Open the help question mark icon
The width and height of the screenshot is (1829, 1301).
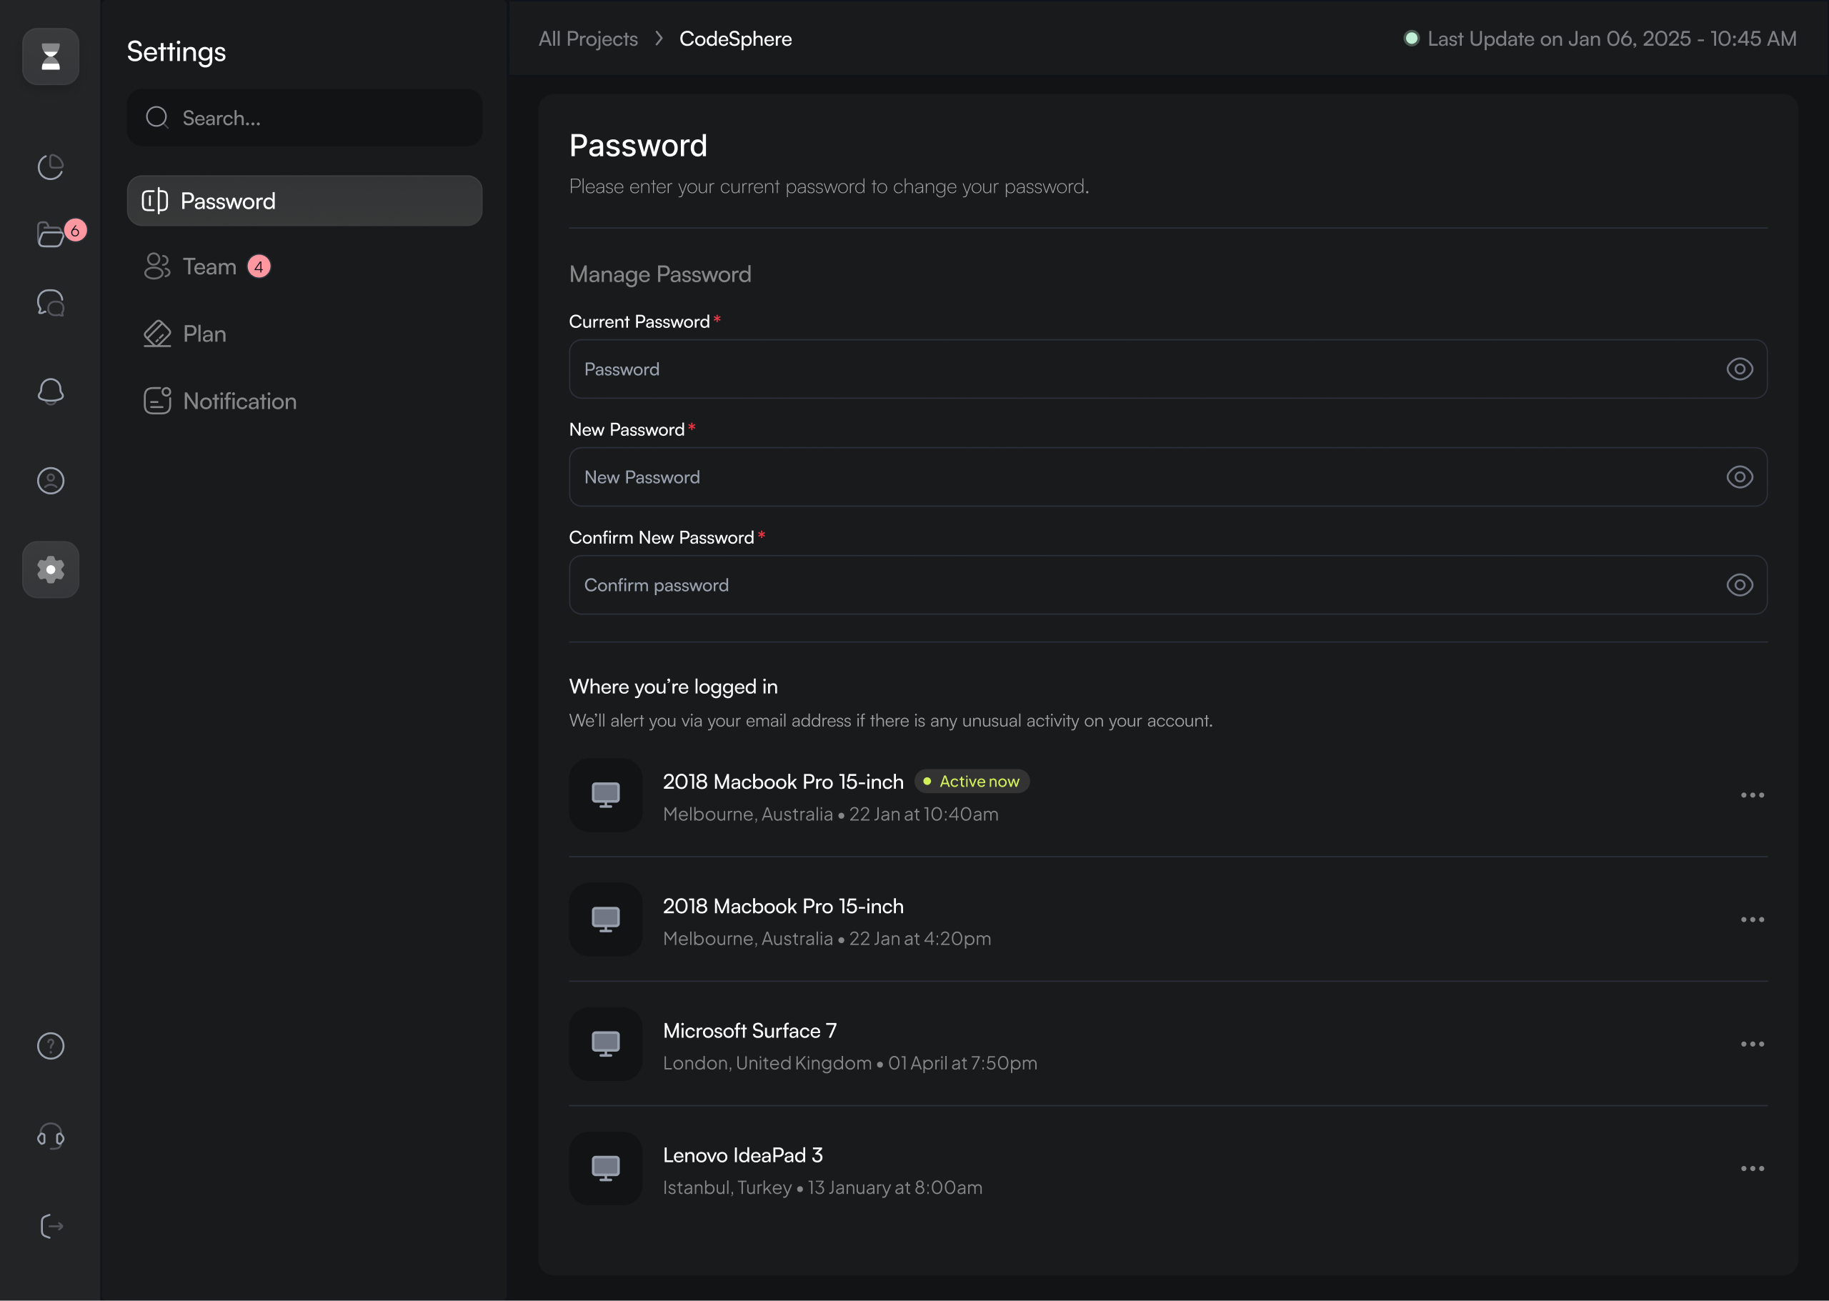point(51,1046)
